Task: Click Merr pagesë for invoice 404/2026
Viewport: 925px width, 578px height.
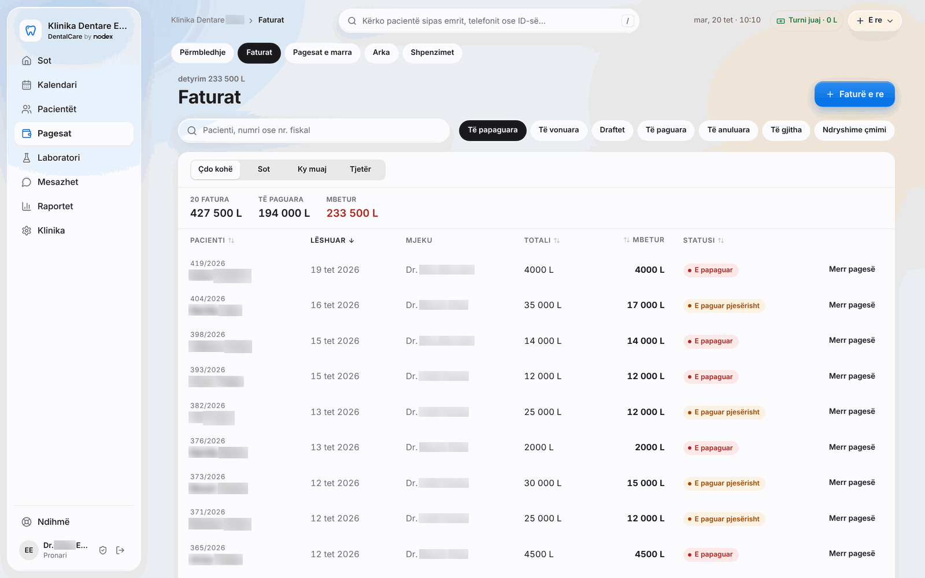Action: click(852, 305)
